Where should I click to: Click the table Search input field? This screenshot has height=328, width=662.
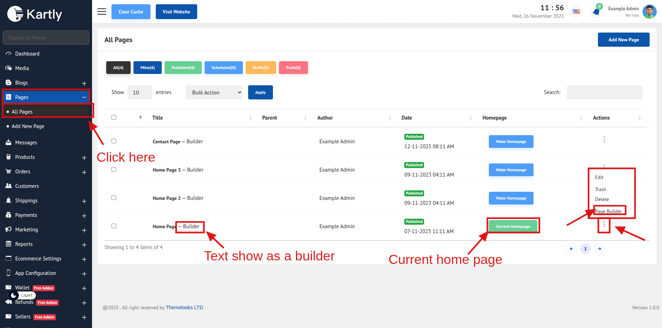pos(604,92)
